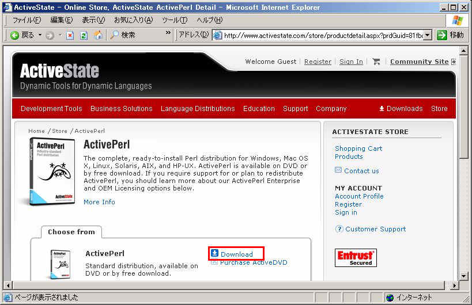
Task: Open the 表示(V) menu
Action: [93, 20]
